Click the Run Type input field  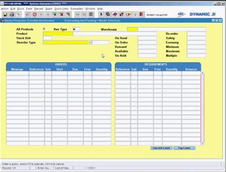tap(76, 29)
